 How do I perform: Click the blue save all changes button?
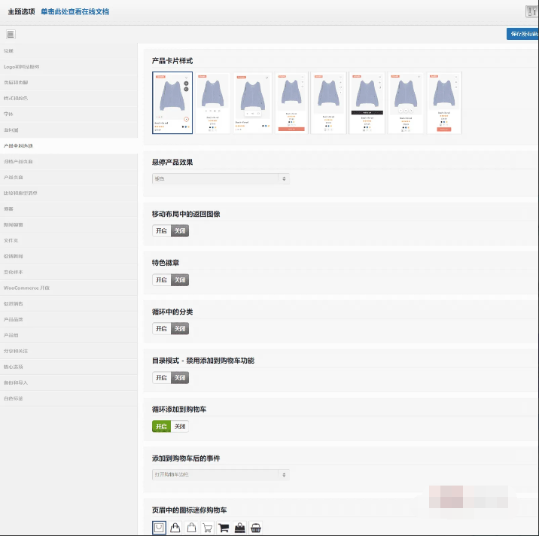(x=522, y=34)
